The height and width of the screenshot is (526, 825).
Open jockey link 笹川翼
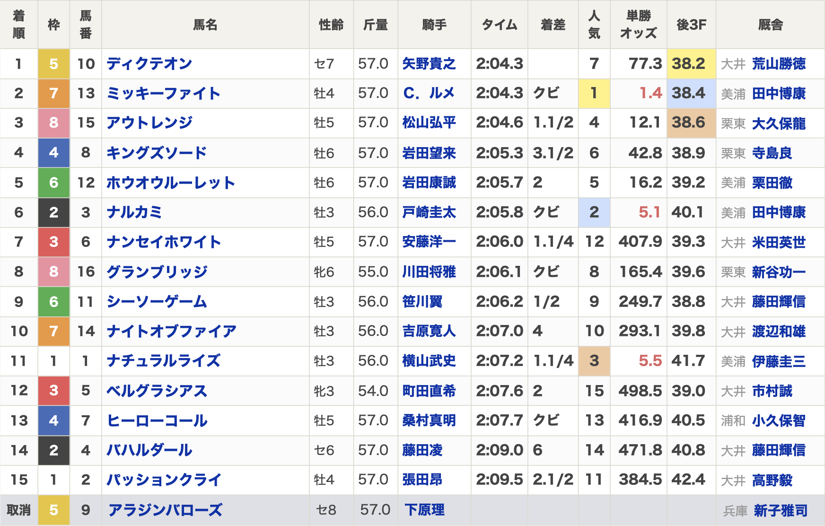(x=422, y=302)
